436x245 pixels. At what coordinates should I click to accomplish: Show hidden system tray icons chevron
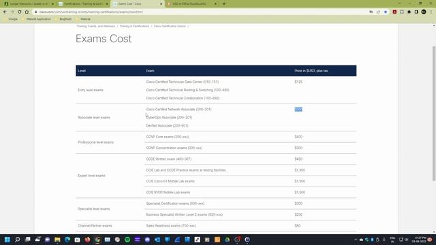pos(356,240)
